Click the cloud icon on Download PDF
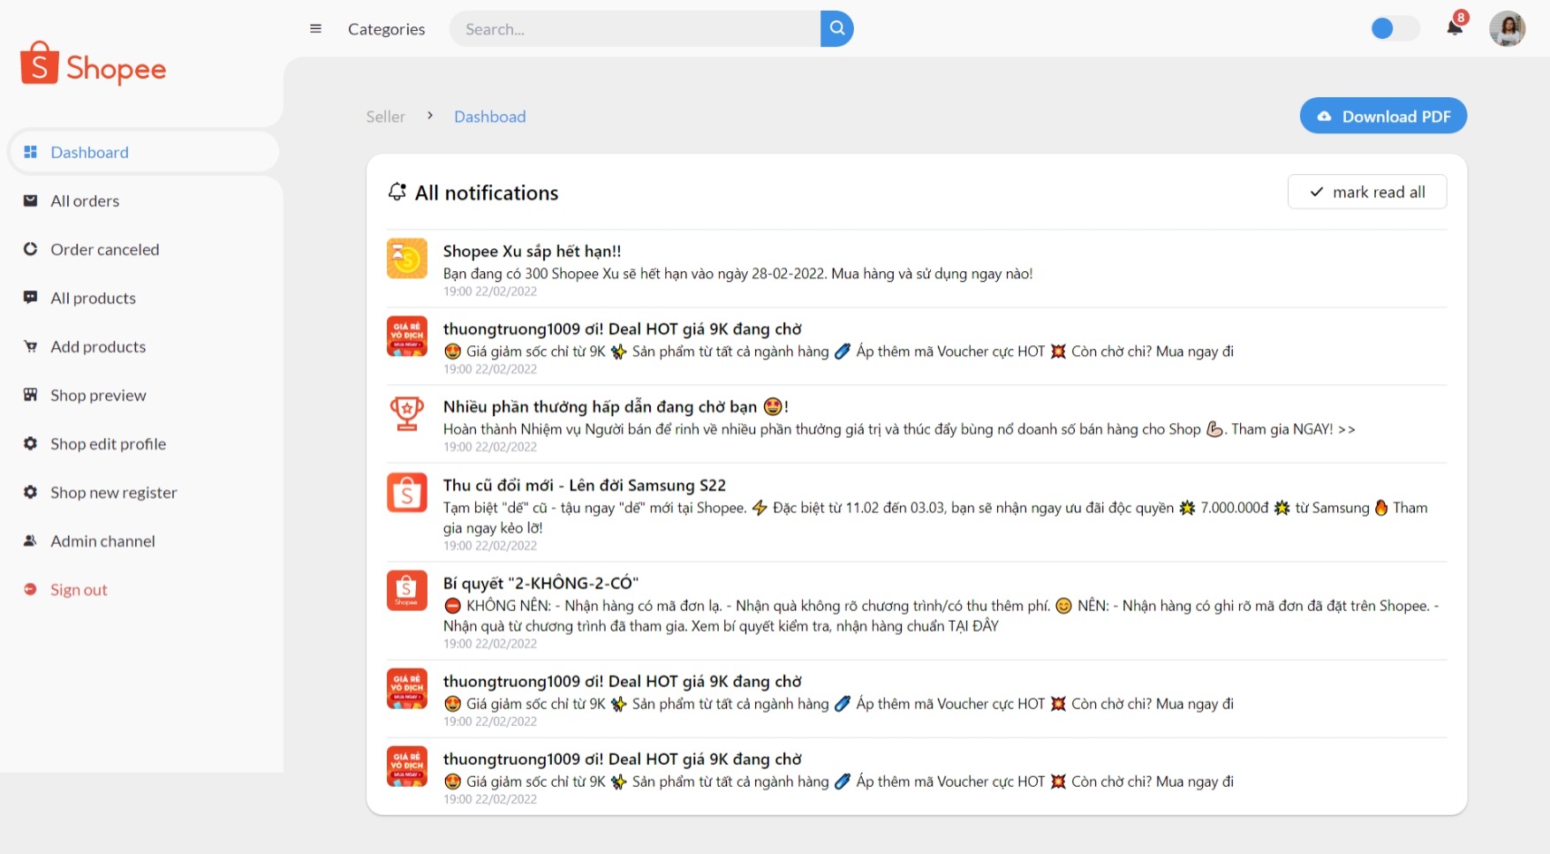Screen dimensions: 1550x854 (1324, 117)
